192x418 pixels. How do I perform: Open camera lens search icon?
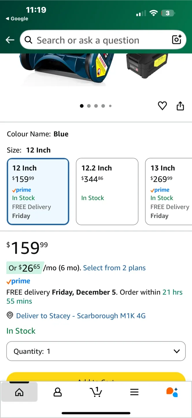coord(176,40)
